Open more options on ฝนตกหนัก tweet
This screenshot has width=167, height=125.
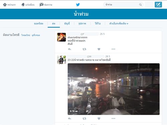click(113, 49)
